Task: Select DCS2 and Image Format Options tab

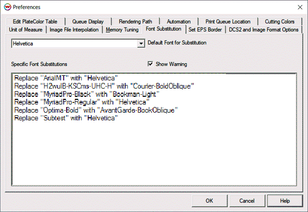Action: click(263, 30)
